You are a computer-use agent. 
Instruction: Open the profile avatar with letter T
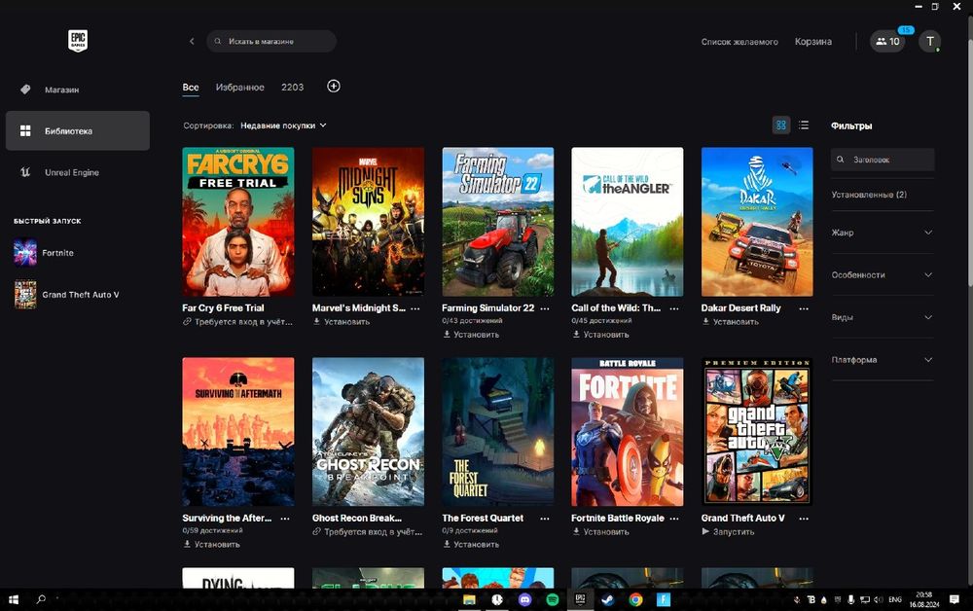coord(929,42)
